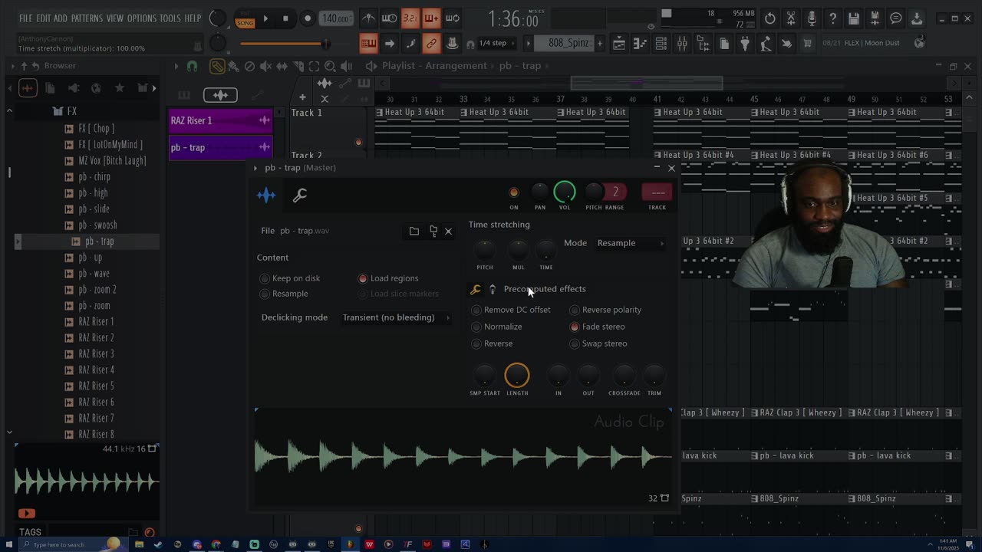Click the question mark help icon
Viewport: 982px width, 552px height.
point(832,18)
